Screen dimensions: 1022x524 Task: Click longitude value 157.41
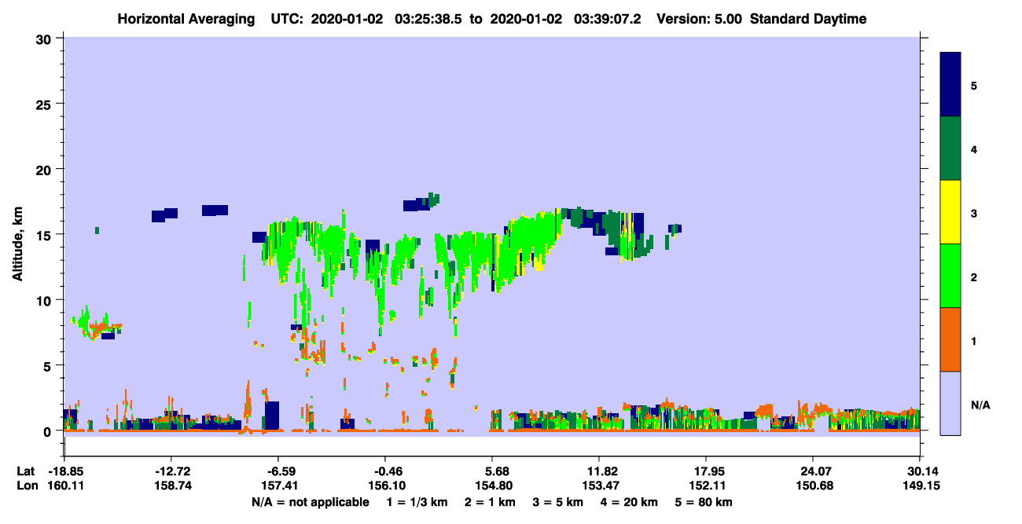click(x=278, y=486)
